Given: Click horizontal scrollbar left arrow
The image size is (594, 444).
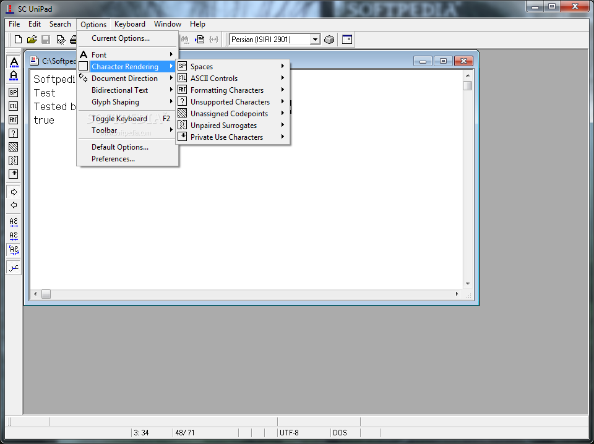Looking at the screenshot, I should pyautogui.click(x=36, y=294).
